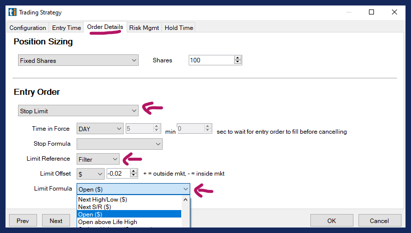Open the empty Stop Formula dropdown
This screenshot has height=233, width=411.
(120, 144)
